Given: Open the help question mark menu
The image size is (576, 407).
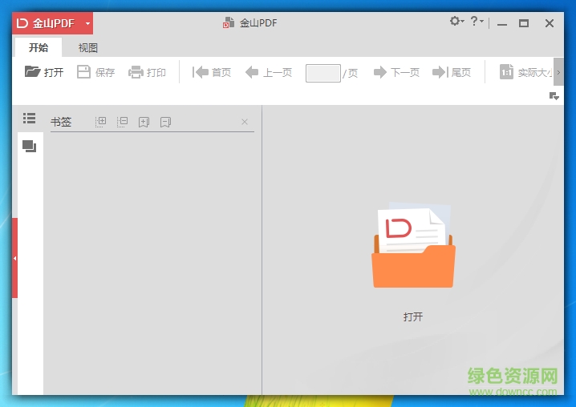Looking at the screenshot, I should (x=476, y=22).
